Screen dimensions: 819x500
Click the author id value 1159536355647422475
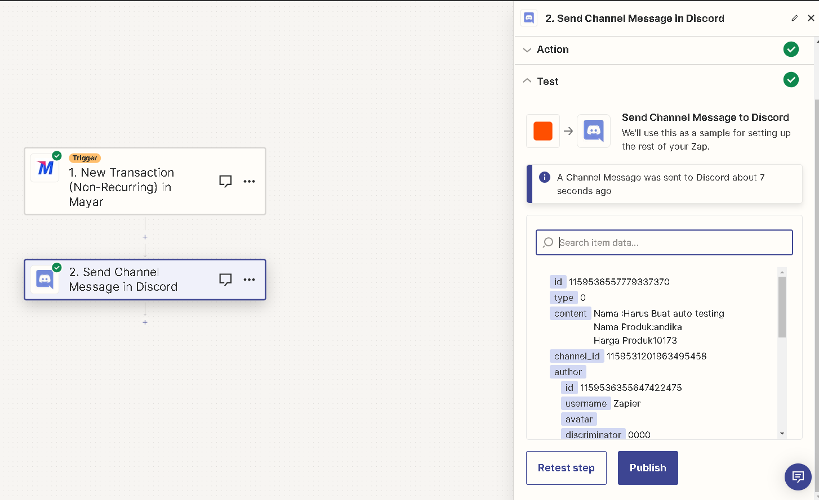pyautogui.click(x=631, y=388)
